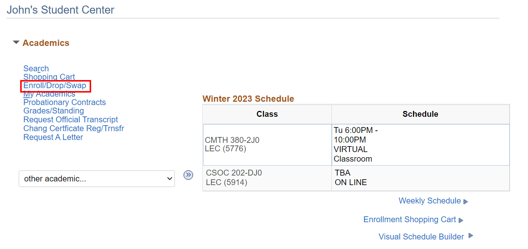Click Request A Letter link
528x249 pixels.
53,137
